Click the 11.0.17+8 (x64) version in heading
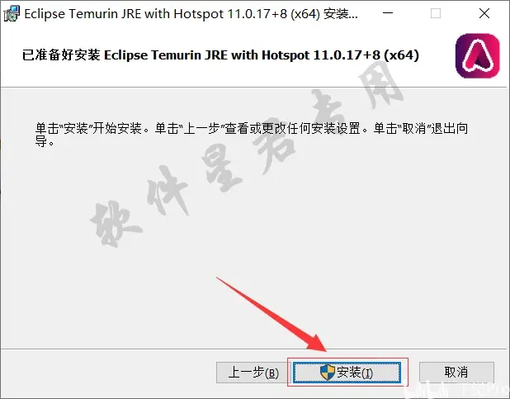Image resolution: width=510 pixels, height=399 pixels. click(366, 55)
